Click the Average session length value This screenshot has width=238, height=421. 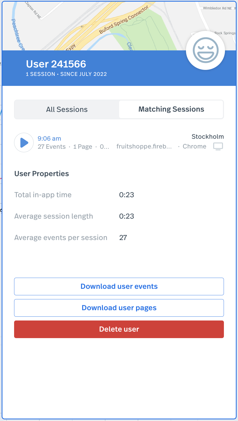point(127,216)
